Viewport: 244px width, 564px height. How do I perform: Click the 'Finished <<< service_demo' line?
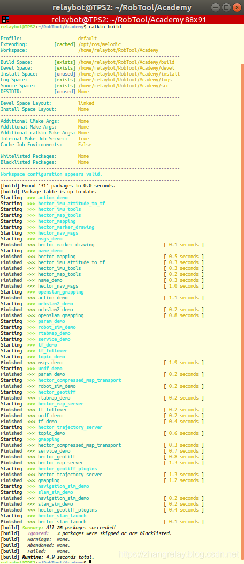[x=102, y=451]
